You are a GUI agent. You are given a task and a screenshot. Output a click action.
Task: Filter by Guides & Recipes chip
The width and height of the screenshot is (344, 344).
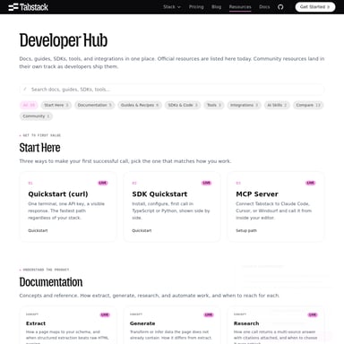(140, 105)
